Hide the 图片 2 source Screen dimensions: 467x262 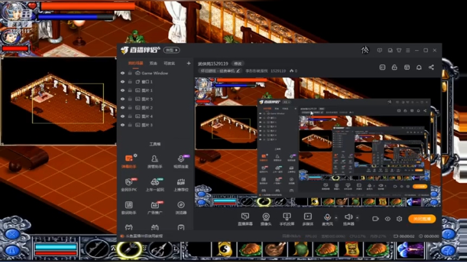(x=123, y=108)
